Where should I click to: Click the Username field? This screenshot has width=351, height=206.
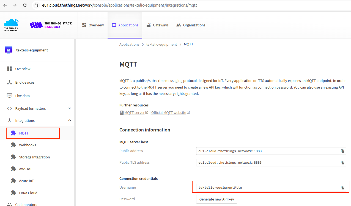pyautogui.click(x=267, y=188)
